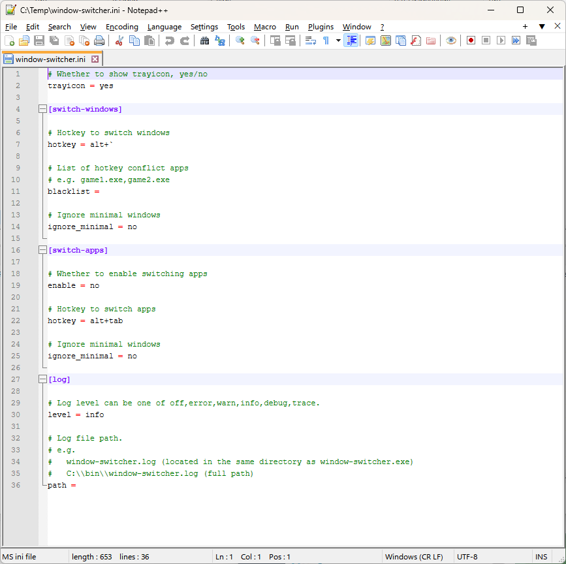566x564 pixels.
Task: Click the UTF-8 encoding status field
Action: click(x=467, y=557)
